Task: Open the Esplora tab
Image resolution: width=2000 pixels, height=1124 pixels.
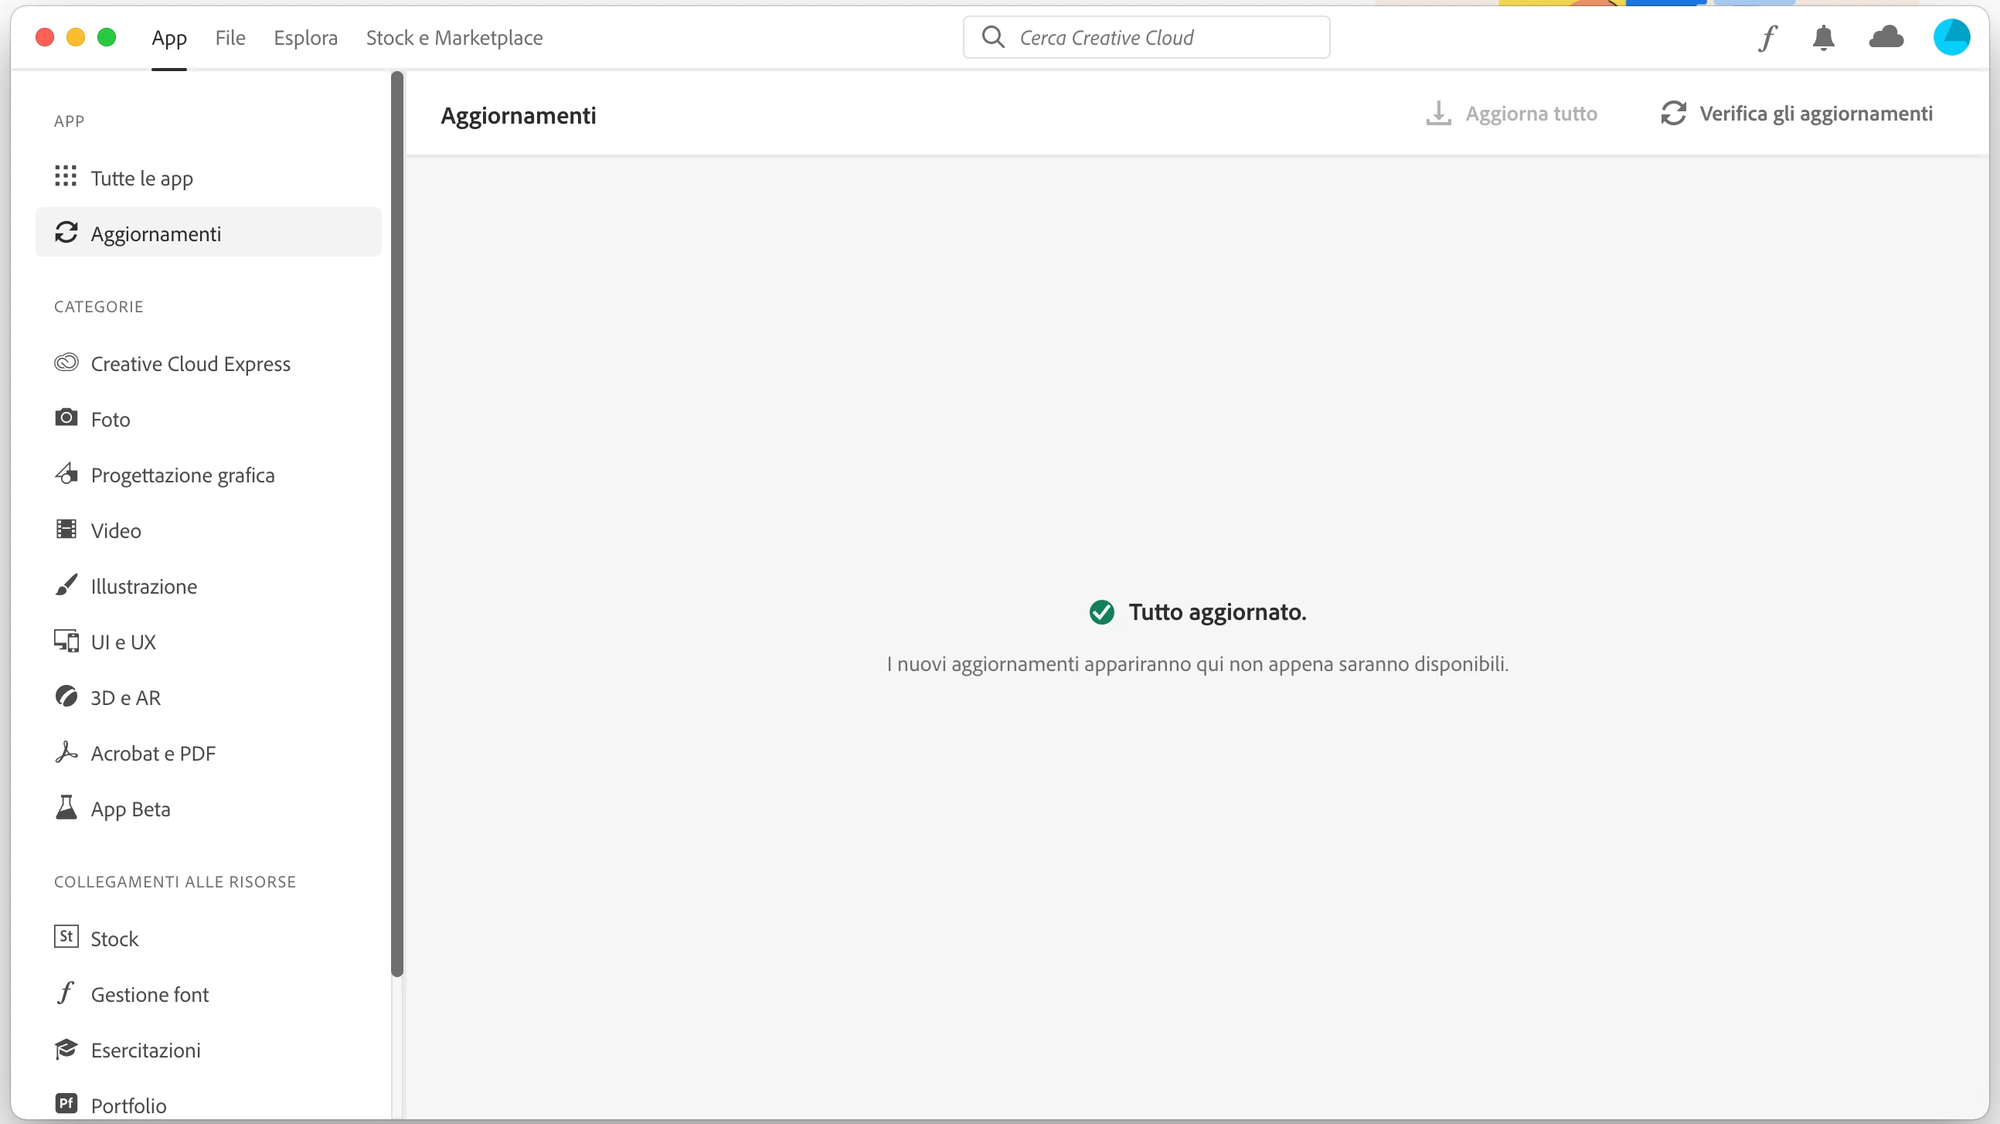Action: [305, 37]
